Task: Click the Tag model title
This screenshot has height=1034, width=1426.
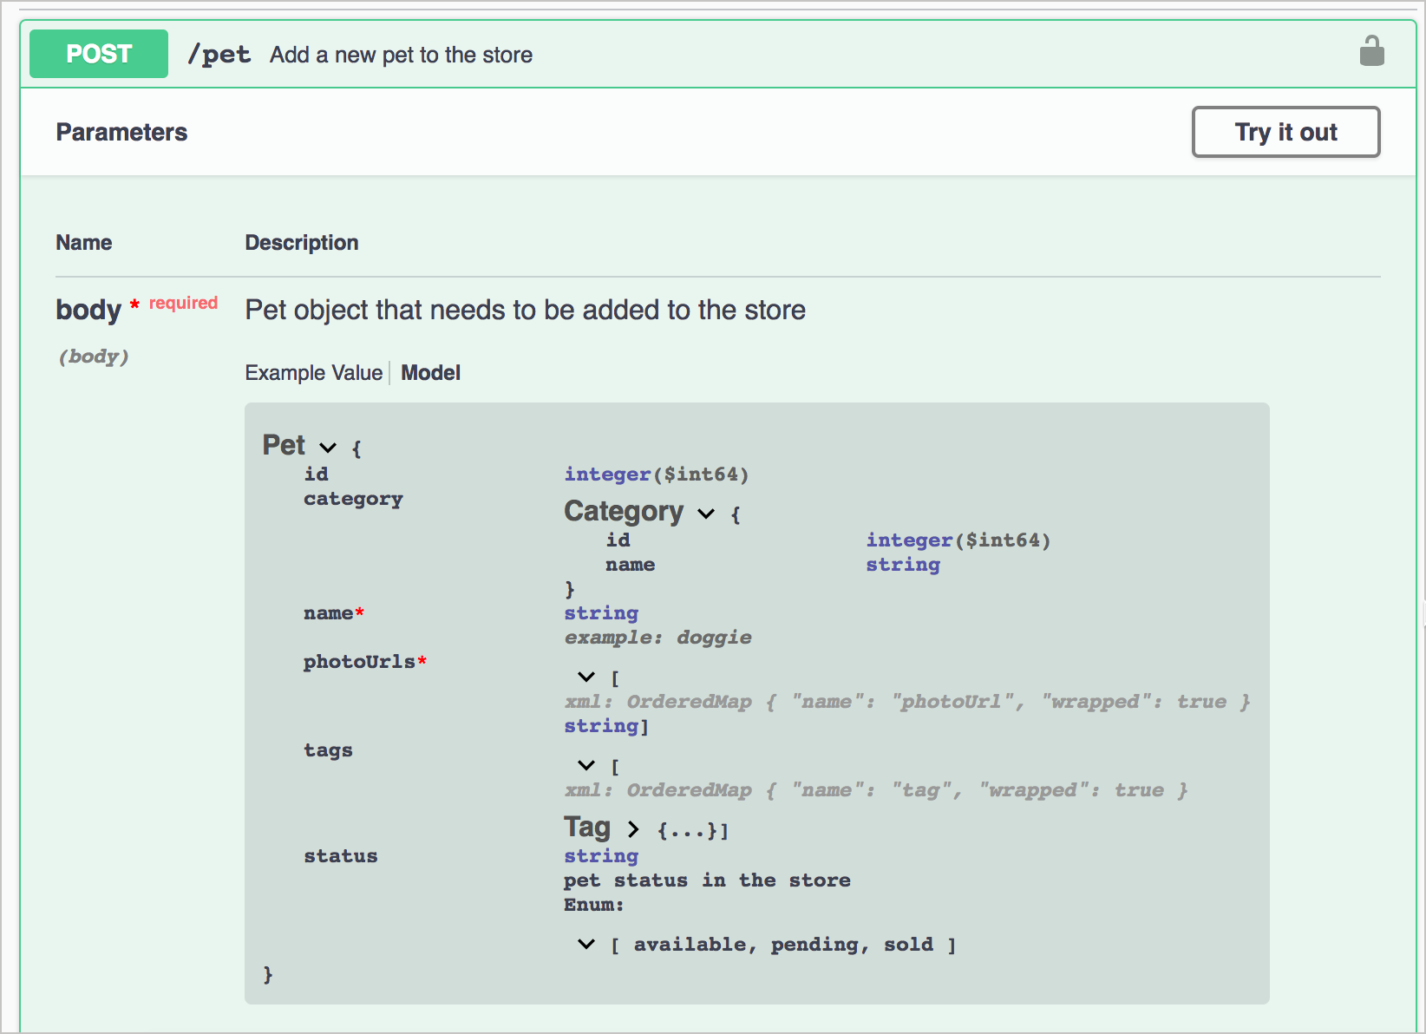Action: pyautogui.click(x=587, y=827)
